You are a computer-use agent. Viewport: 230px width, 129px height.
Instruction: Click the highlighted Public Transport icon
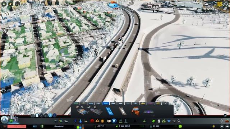point(114,121)
